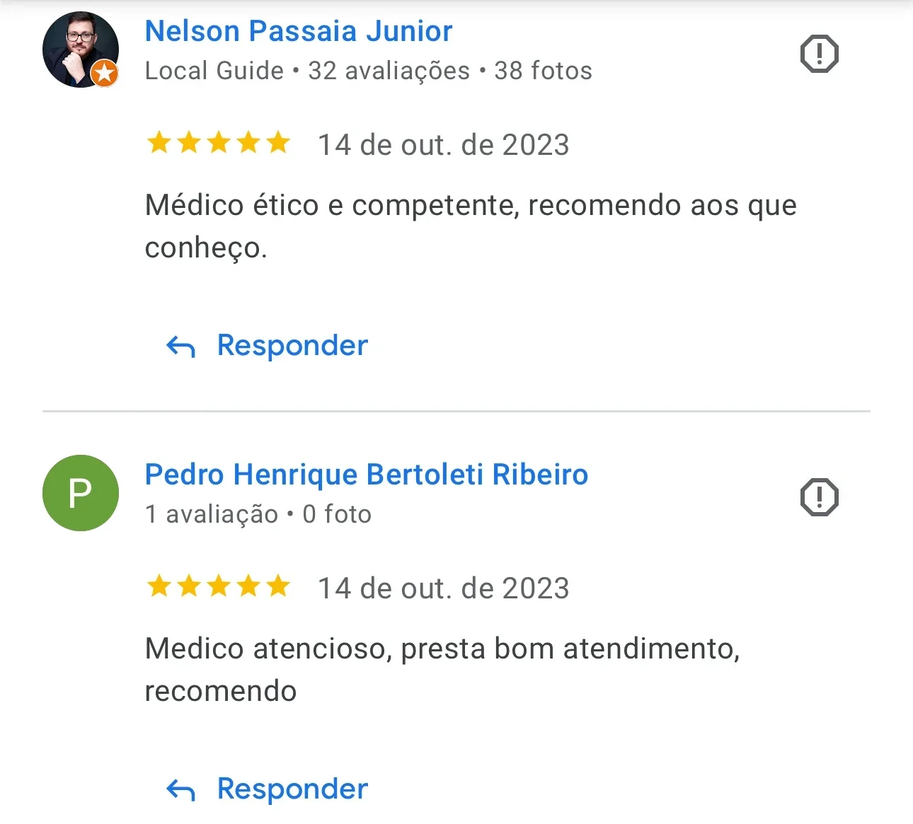Report Pedro Henrique Bertoleti Ribeiro's review
The height and width of the screenshot is (824, 913).
click(819, 497)
